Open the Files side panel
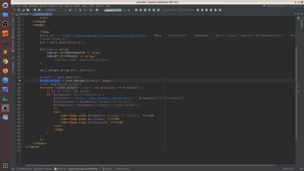This screenshot has width=304, height=171. point(13,21)
